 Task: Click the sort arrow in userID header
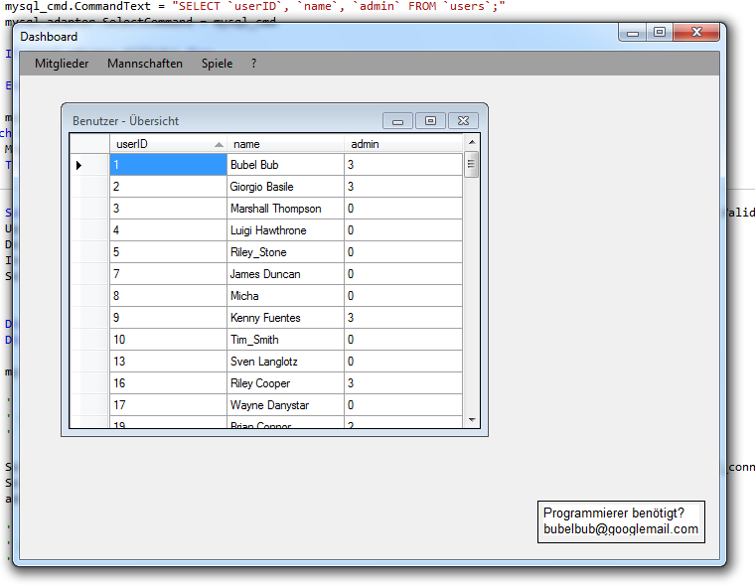coord(219,144)
